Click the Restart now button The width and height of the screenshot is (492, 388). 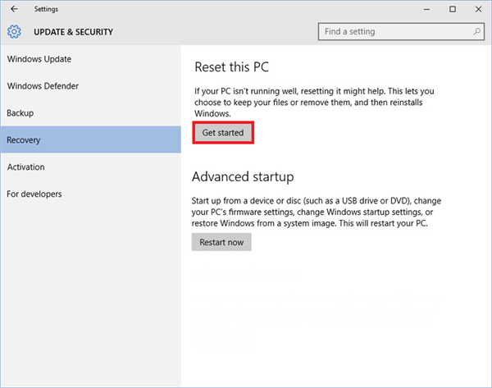tap(221, 242)
